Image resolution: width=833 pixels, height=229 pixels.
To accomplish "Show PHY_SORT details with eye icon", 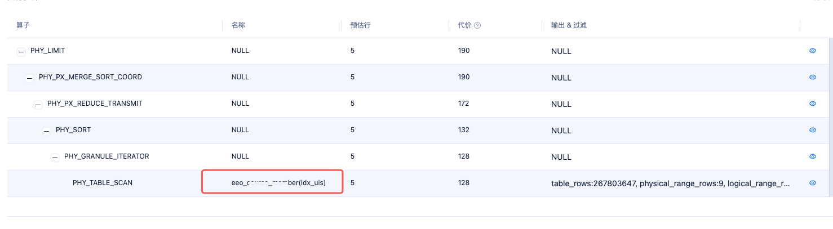I will coord(813,130).
